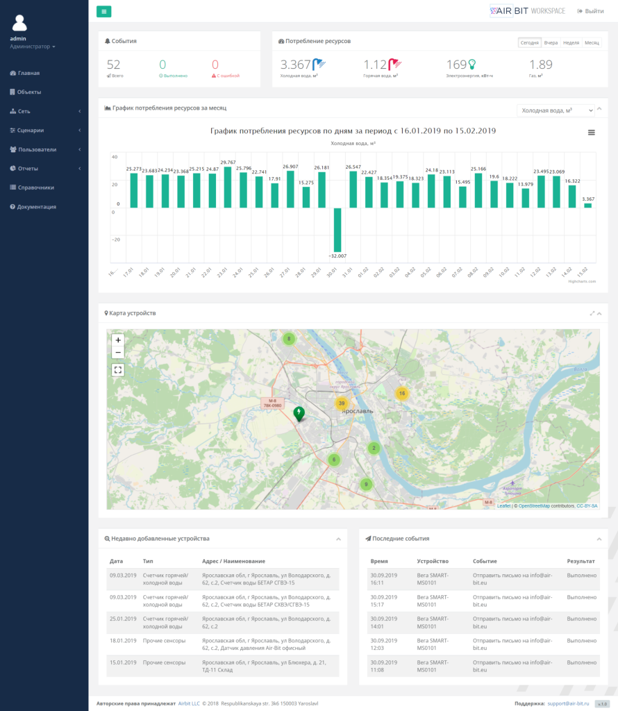
Task: Click the tallest bar for 23.01
Action: coord(227,187)
